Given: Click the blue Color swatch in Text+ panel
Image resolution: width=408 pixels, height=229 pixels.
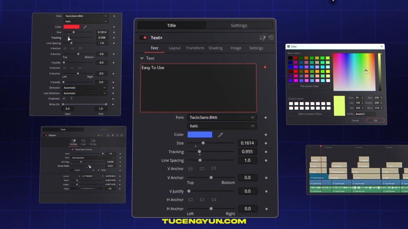Looking at the screenshot, I should (x=200, y=135).
